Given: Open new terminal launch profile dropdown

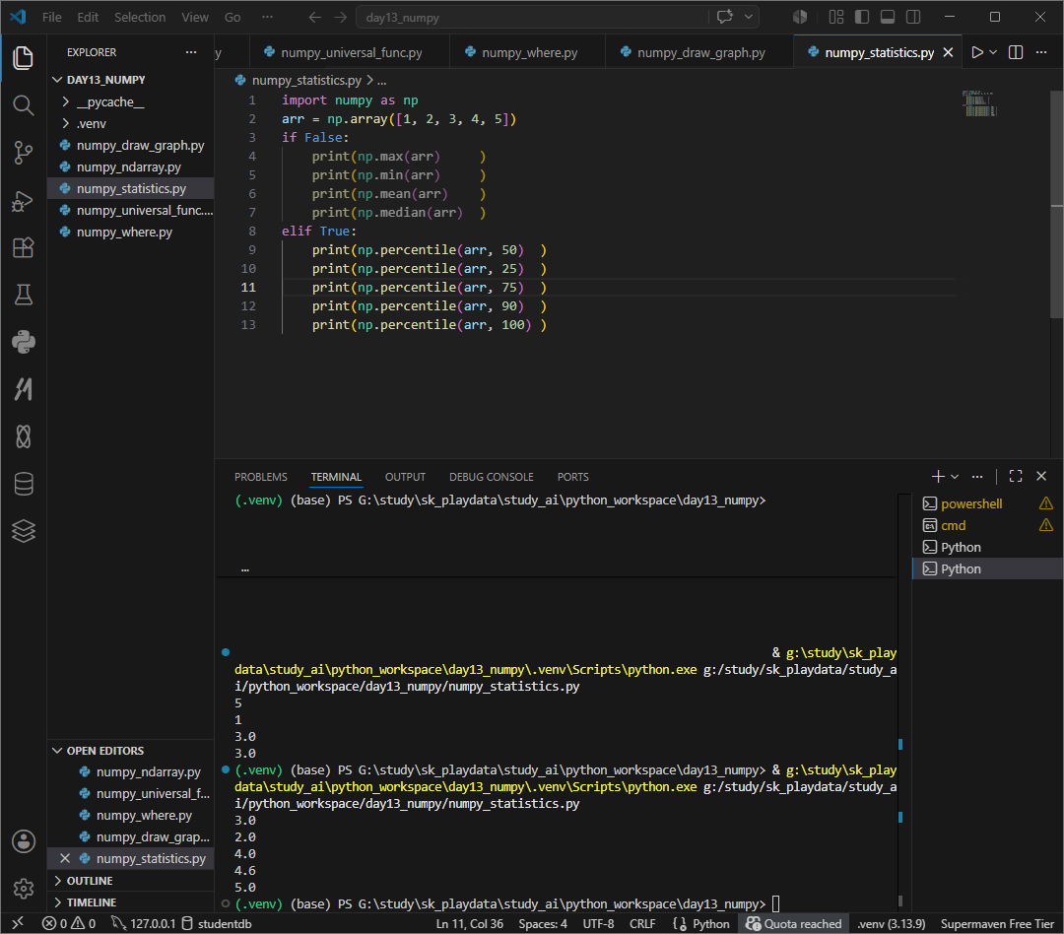Looking at the screenshot, I should 955,477.
